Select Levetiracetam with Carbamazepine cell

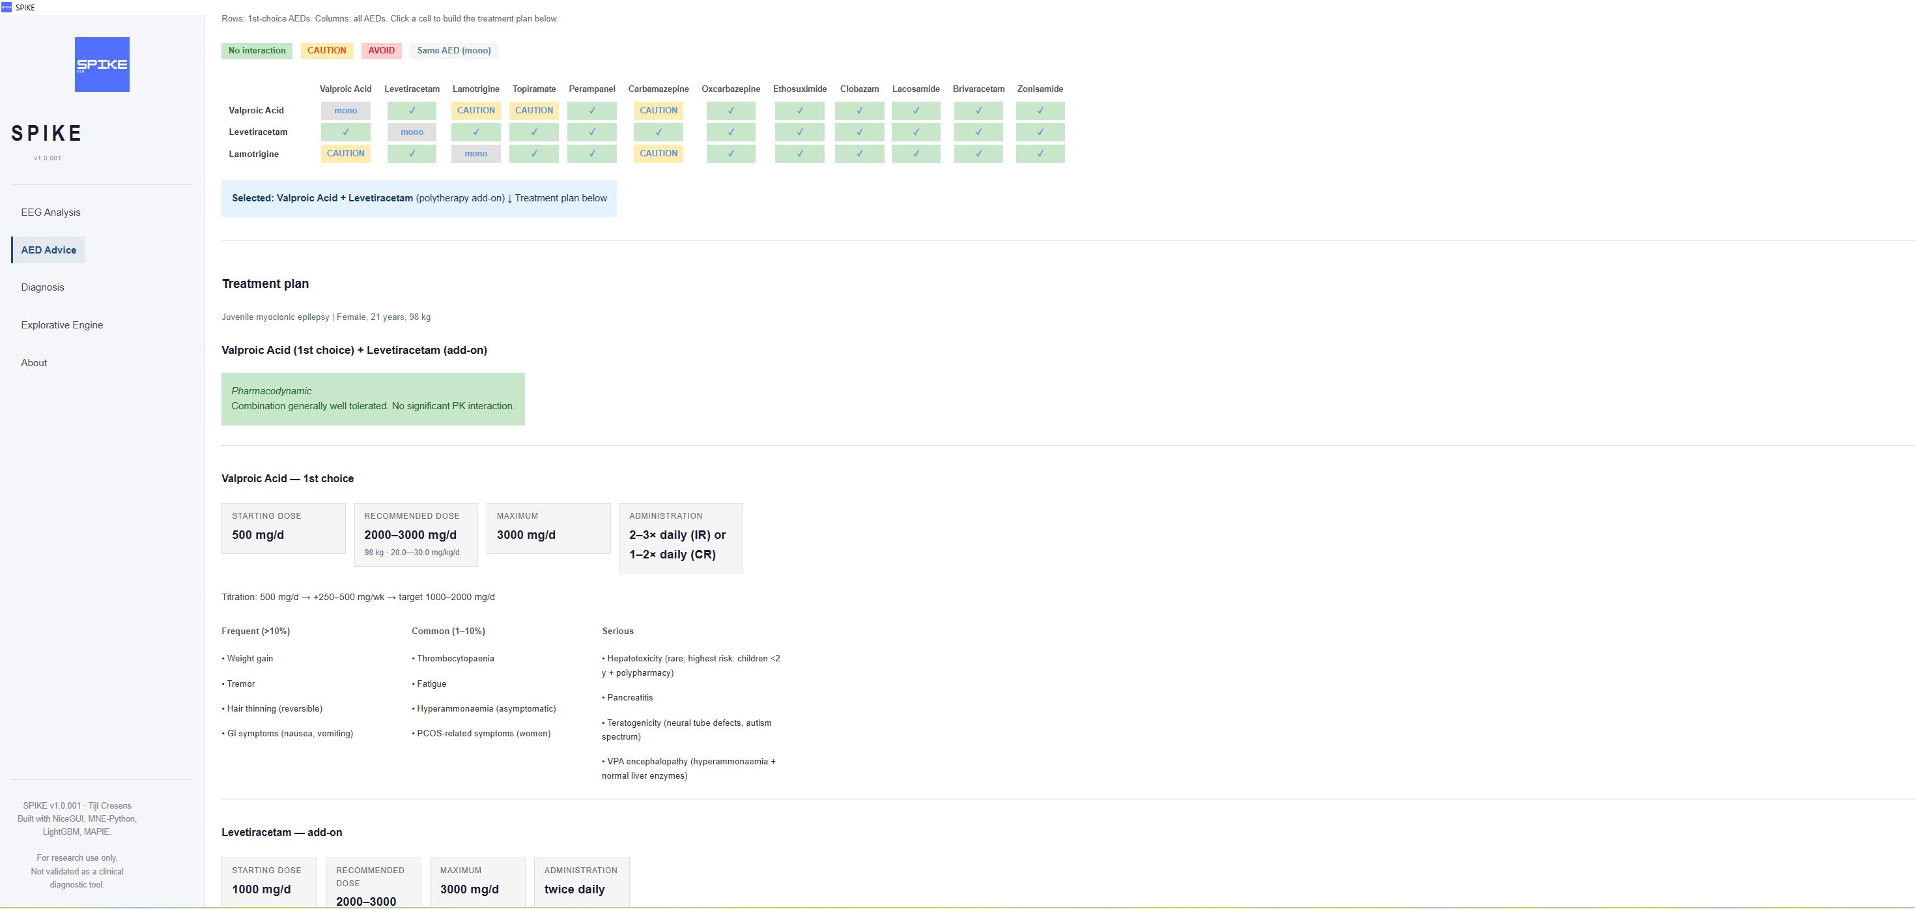coord(659,132)
